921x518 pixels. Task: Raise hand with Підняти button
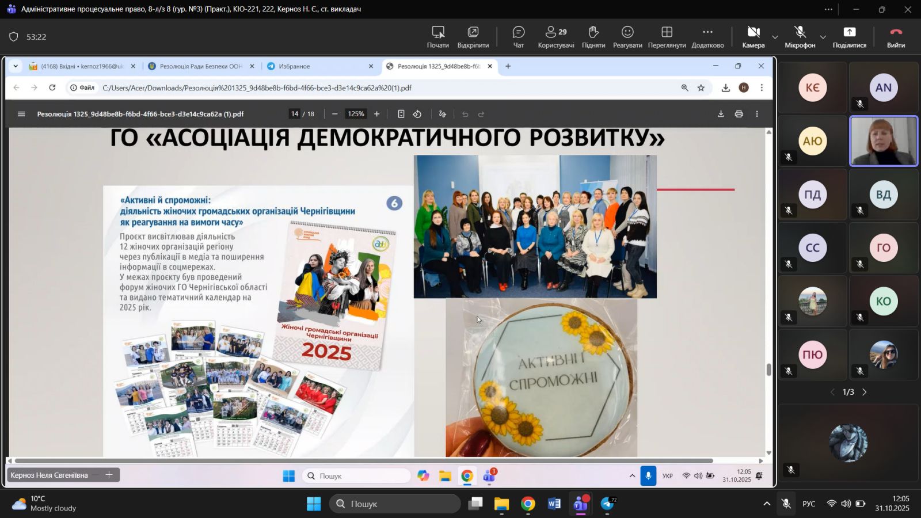593,36
